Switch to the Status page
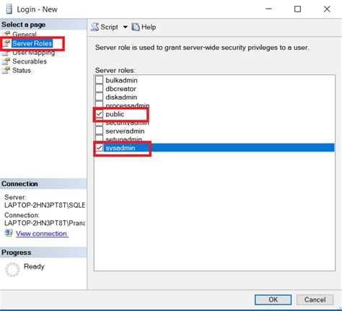The width and height of the screenshot is (342, 311). [22, 70]
